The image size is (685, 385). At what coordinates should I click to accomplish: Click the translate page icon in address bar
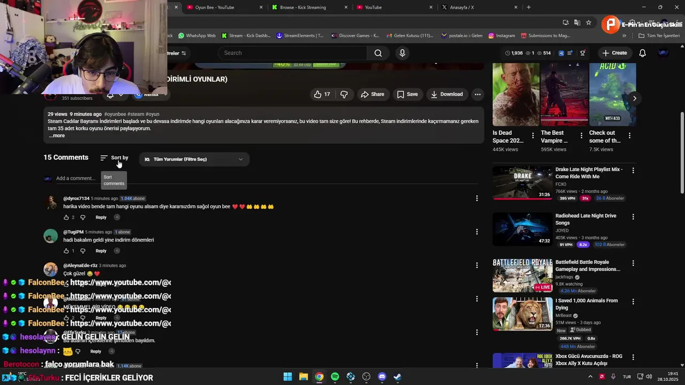click(577, 22)
